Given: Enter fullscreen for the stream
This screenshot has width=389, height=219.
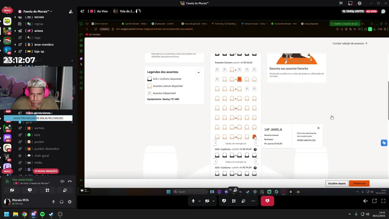Looking at the screenshot, I should pyautogui.click(x=383, y=201).
